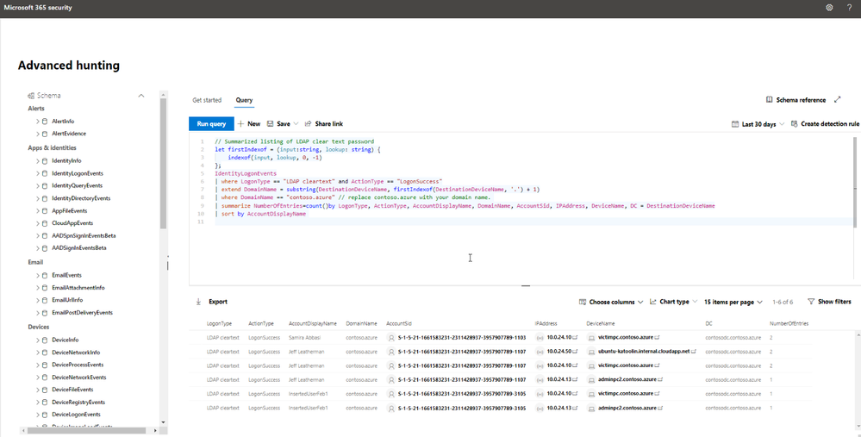Image resolution: width=861 pixels, height=437 pixels.
Task: Expand the IdentityInfo table node
Action: click(38, 161)
